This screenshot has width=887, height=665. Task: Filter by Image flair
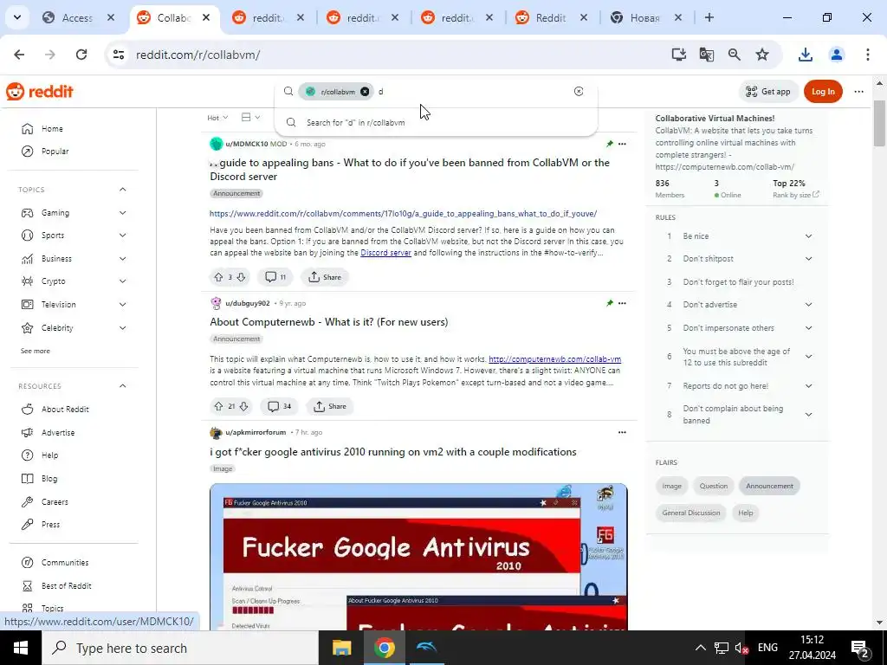(671, 486)
